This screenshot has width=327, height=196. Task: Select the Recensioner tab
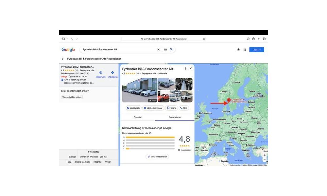pos(175,117)
